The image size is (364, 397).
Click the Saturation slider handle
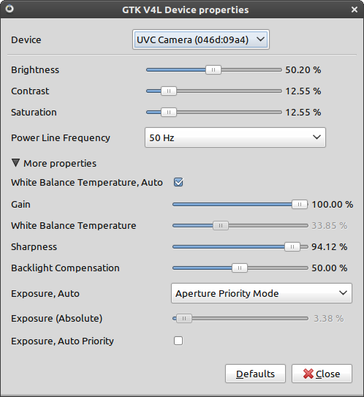[x=169, y=112]
